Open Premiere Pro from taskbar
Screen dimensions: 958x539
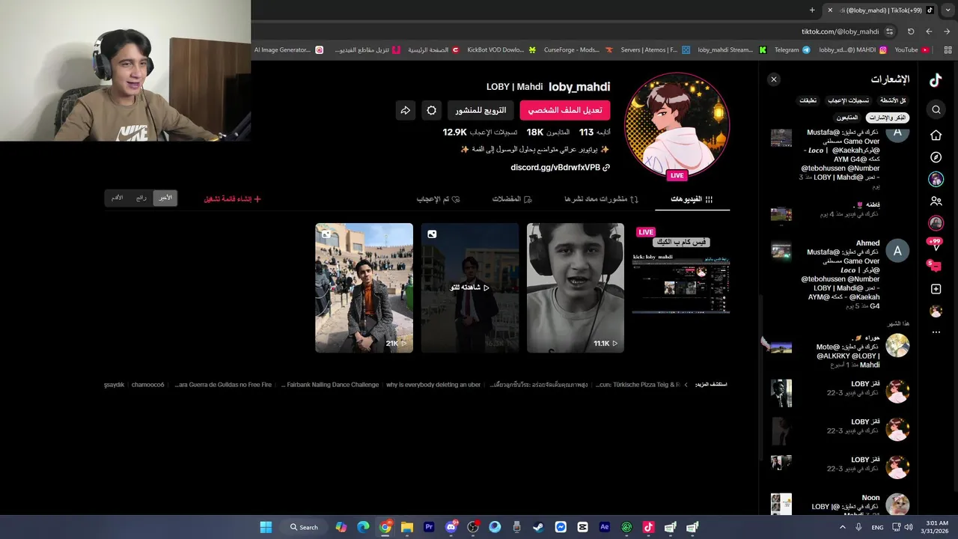tap(429, 527)
